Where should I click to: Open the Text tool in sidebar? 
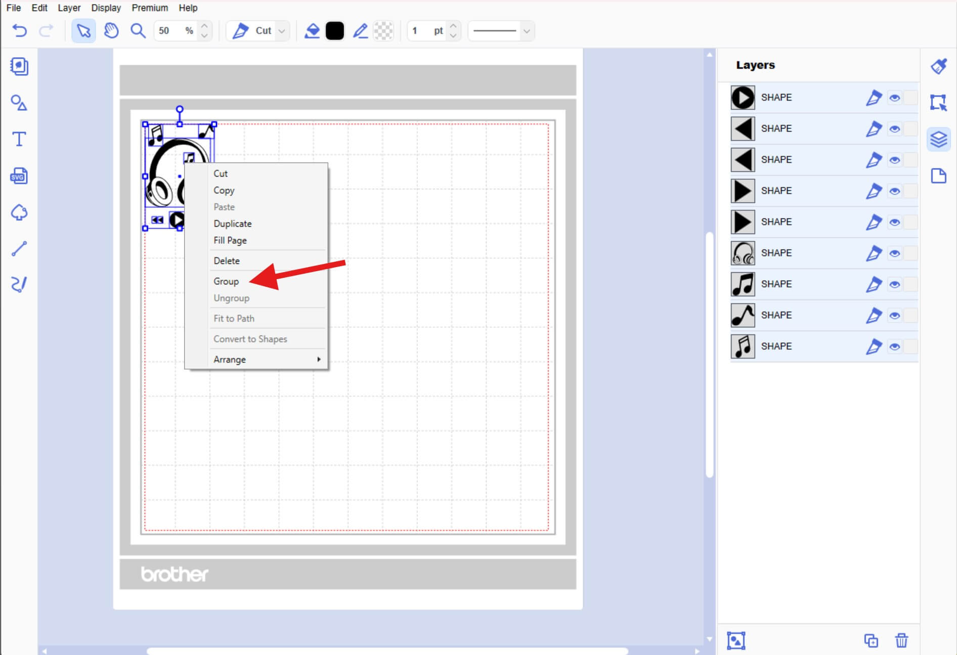click(x=19, y=139)
